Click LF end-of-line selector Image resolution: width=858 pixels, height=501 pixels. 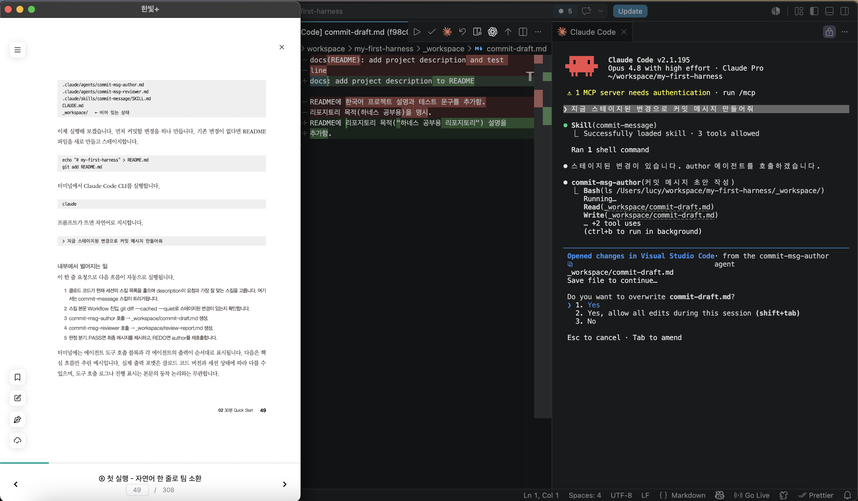[x=645, y=495]
